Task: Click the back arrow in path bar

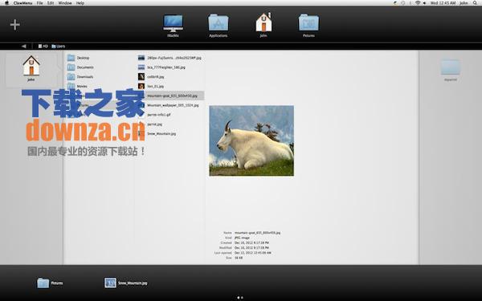Action: pos(23,46)
